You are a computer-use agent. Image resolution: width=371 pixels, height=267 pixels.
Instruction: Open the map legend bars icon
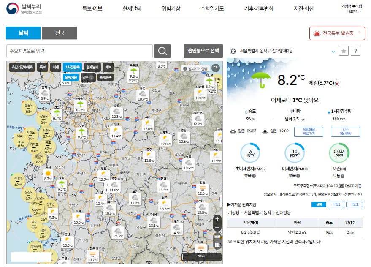[x=217, y=244]
